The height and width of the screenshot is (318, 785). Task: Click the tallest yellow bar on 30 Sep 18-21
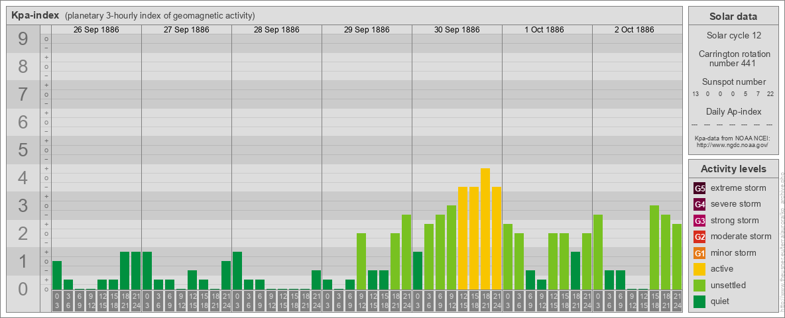[x=485, y=229]
